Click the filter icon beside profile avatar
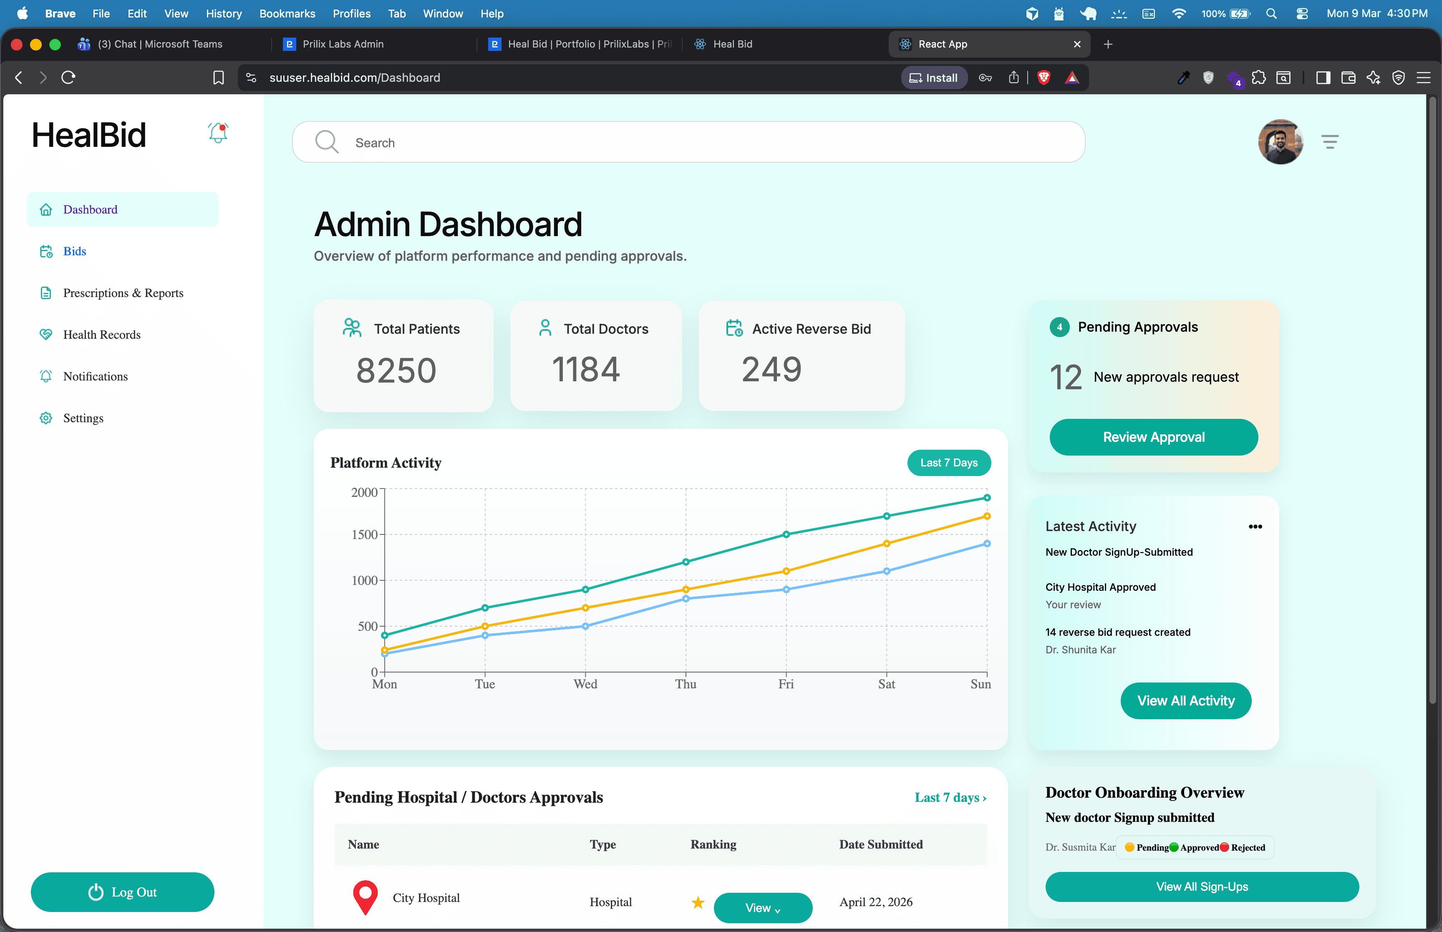 pyautogui.click(x=1331, y=141)
